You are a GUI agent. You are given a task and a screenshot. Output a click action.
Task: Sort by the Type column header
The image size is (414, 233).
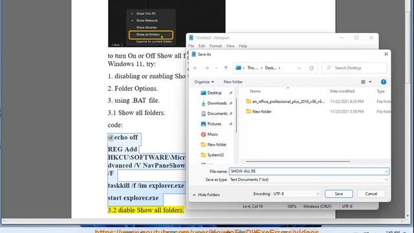tap(381, 91)
